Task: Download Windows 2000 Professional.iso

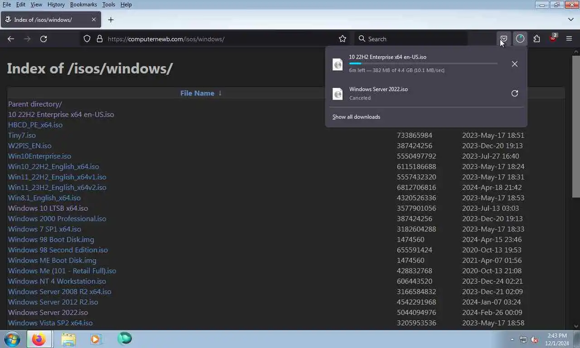Action: point(57,218)
